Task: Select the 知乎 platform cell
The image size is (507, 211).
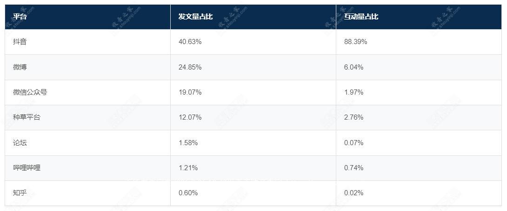Action: pos(20,192)
